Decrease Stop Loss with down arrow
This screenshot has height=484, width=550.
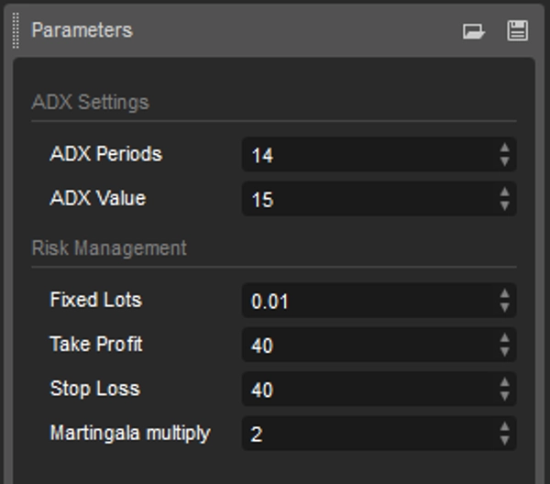tap(504, 396)
